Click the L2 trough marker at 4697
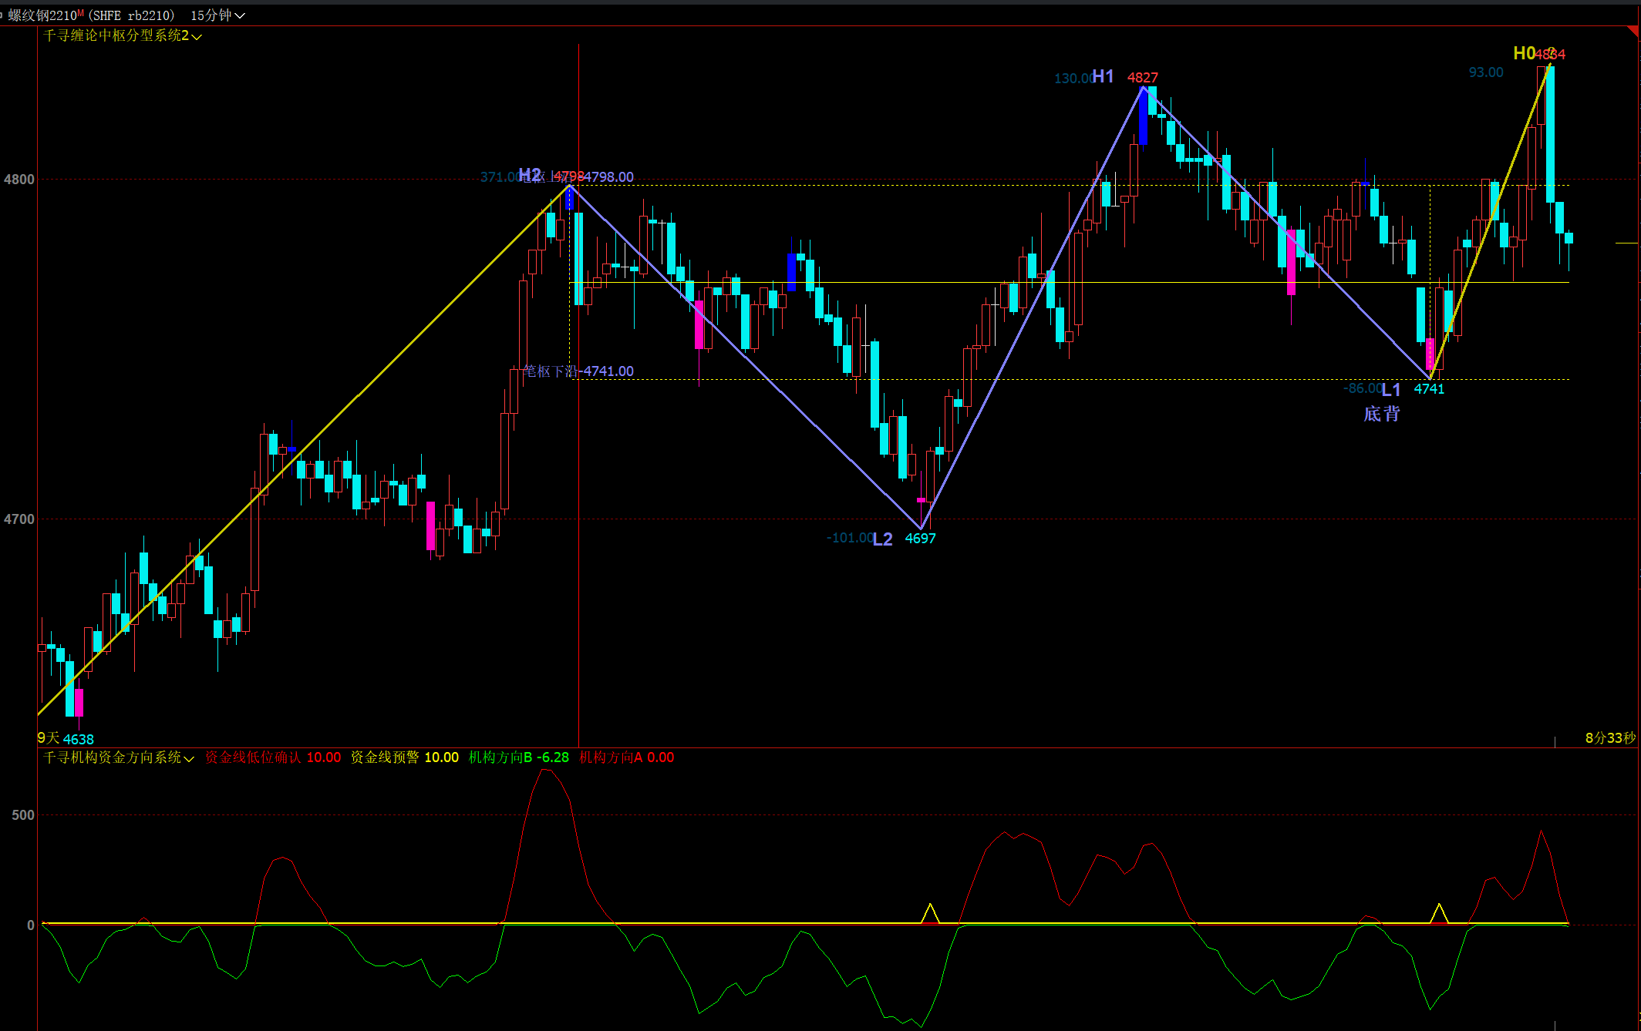This screenshot has width=1641, height=1031. [x=882, y=539]
